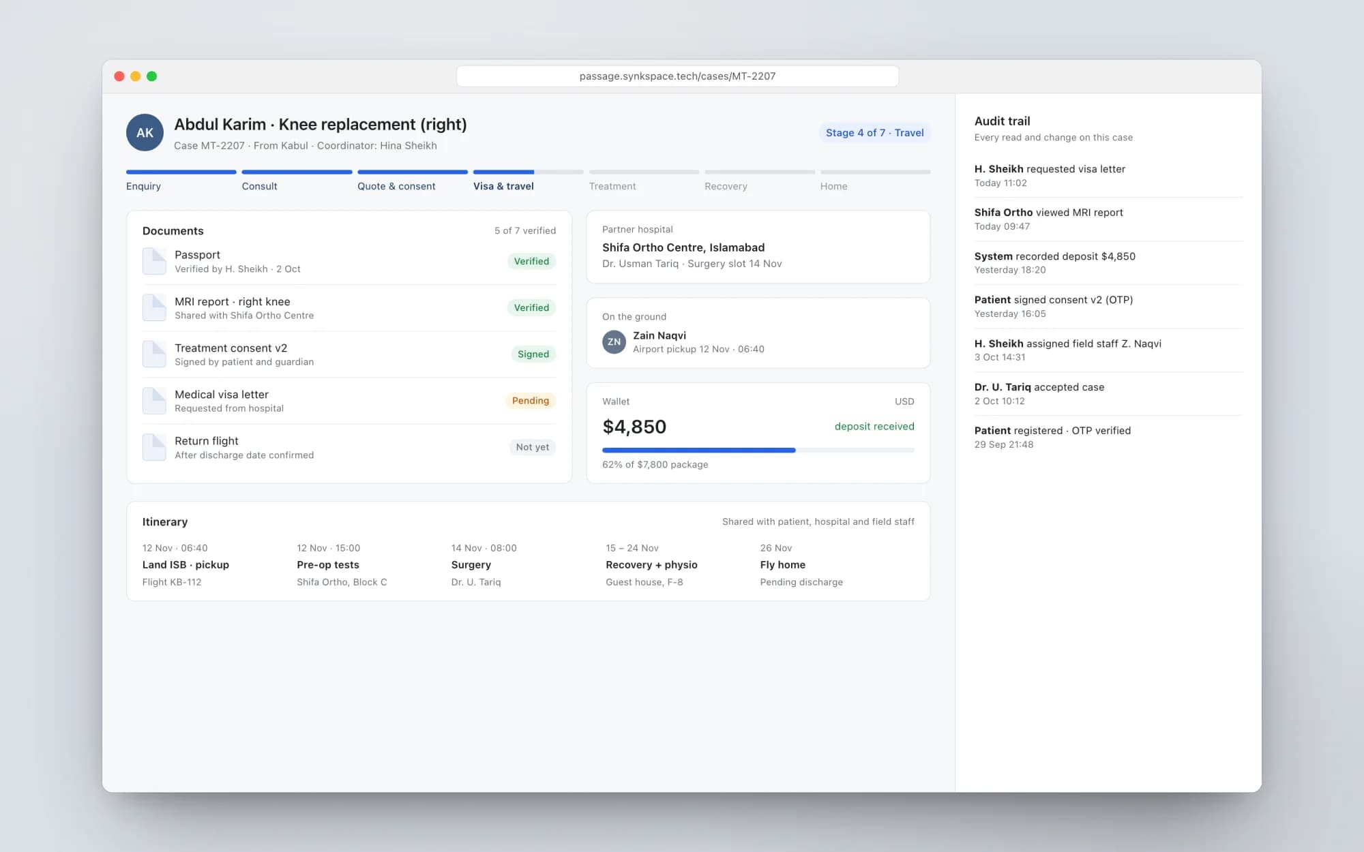This screenshot has width=1364, height=852.
Task: Open audit entry 'H. Sheikh requested visa letter'
Action: (x=1108, y=175)
